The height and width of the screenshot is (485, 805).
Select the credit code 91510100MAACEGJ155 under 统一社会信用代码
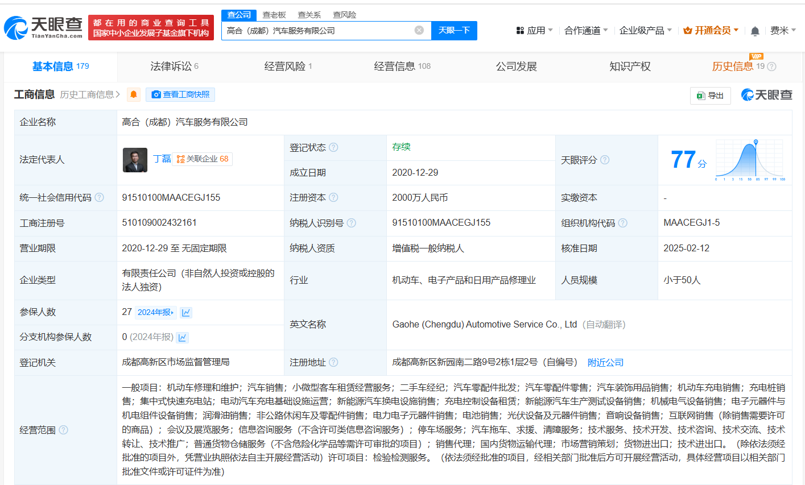(x=171, y=198)
